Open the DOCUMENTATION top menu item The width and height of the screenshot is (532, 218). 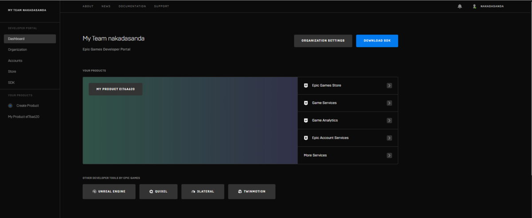tap(132, 6)
